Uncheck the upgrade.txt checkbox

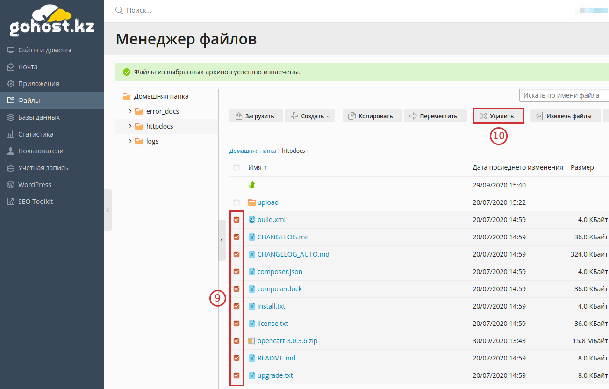click(x=236, y=375)
